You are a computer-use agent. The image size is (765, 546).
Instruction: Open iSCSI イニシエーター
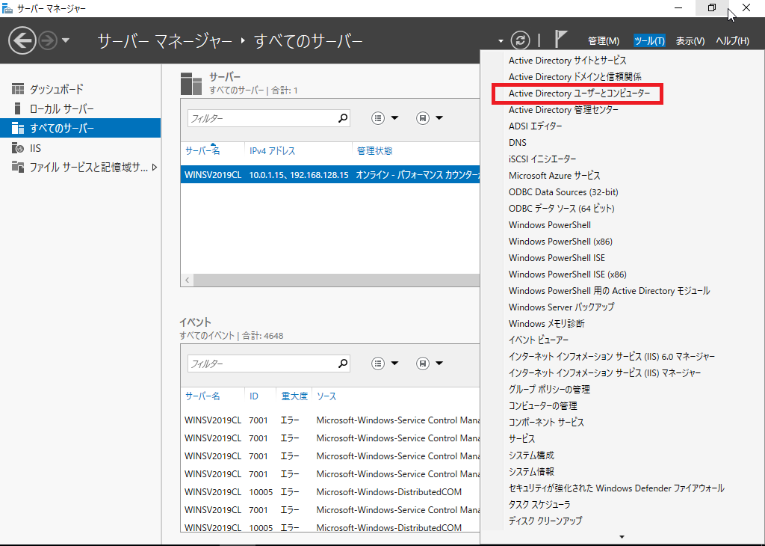pos(542,159)
